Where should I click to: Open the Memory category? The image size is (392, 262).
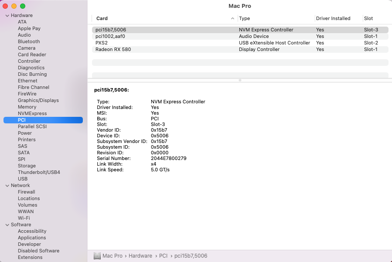pos(27,107)
